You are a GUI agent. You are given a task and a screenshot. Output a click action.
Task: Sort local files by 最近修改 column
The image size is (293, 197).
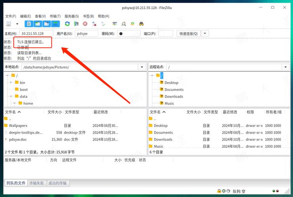point(106,112)
